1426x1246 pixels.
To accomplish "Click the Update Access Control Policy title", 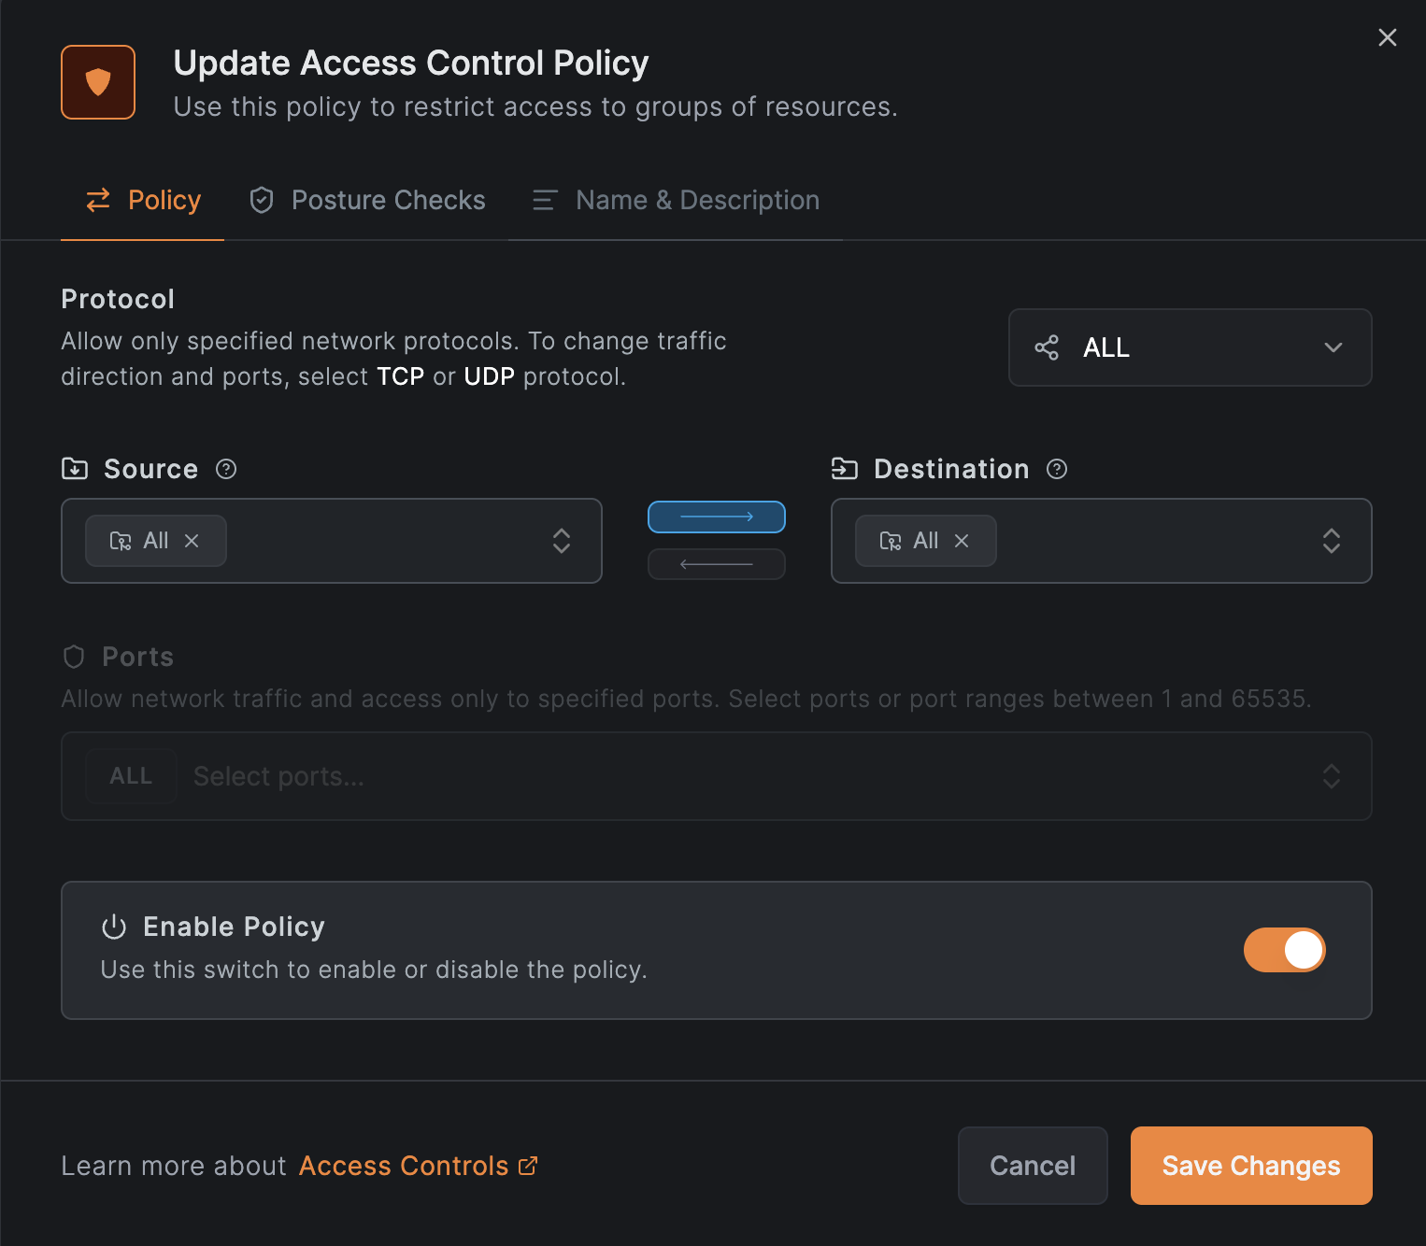I will pyautogui.click(x=411, y=63).
